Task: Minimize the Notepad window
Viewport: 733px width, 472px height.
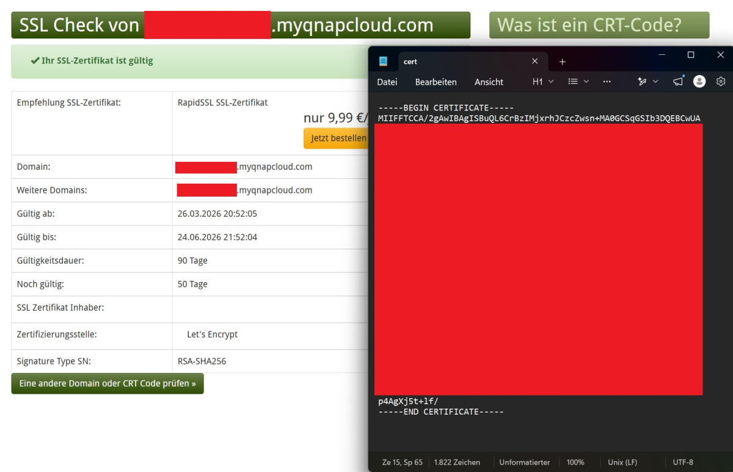Action: [x=662, y=55]
